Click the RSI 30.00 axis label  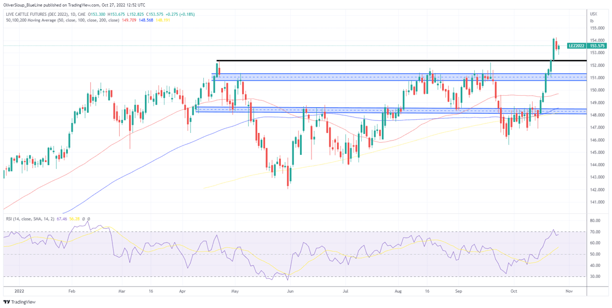tap(595, 277)
